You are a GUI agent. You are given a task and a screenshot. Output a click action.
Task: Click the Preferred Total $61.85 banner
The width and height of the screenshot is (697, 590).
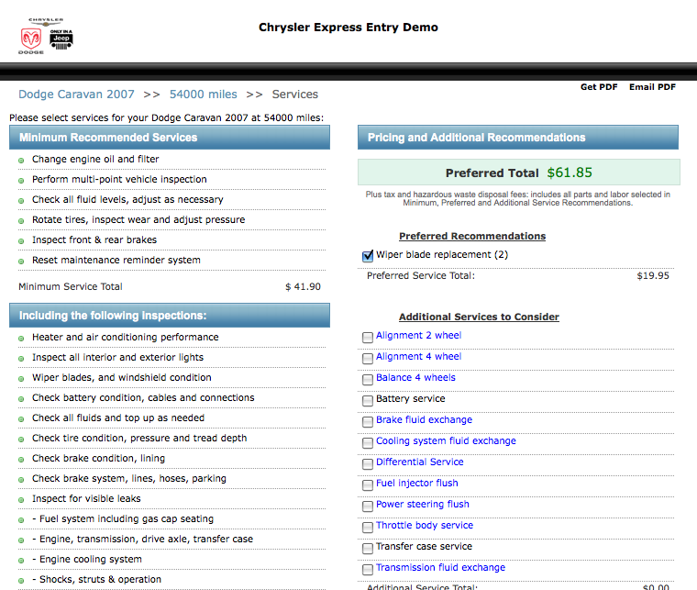[519, 173]
